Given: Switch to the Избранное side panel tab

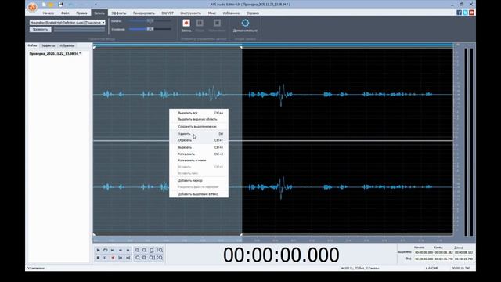Looking at the screenshot, I should click(x=67, y=45).
